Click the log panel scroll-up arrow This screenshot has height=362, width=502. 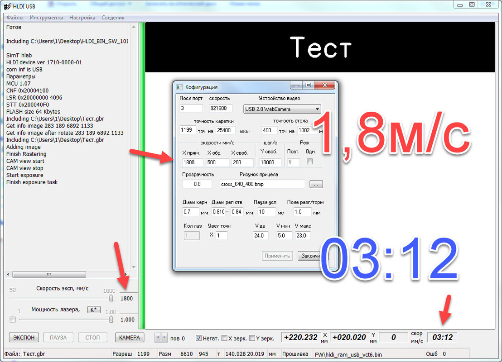134,27
